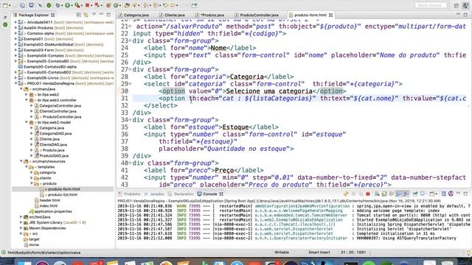
Task: Click the red Stop toolbar icon in main toolbar
Action: coord(88,5)
